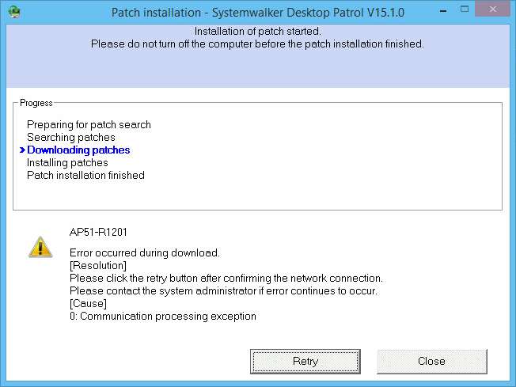This screenshot has height=387, width=516.
Task: Click the [Cause] heading text
Action: [88, 303]
